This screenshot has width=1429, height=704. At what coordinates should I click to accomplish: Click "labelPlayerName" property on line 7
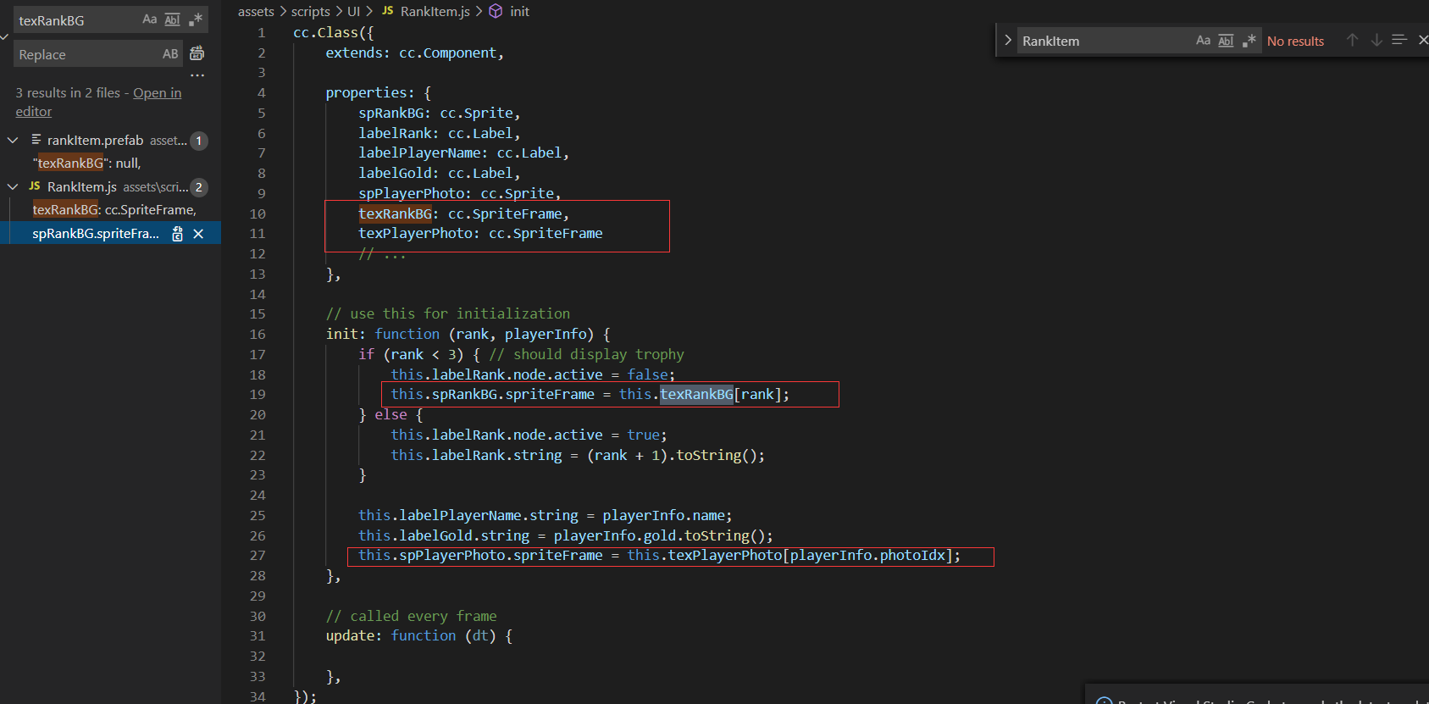419,153
